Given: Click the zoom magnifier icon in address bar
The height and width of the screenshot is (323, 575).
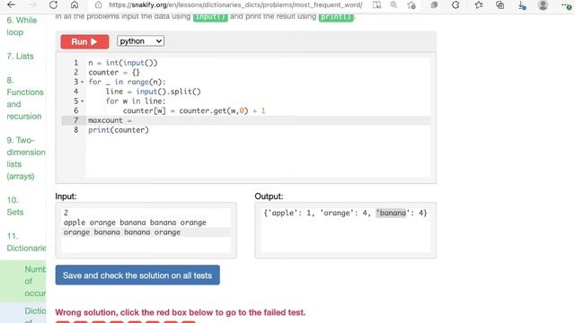Looking at the screenshot, I should (394, 5).
